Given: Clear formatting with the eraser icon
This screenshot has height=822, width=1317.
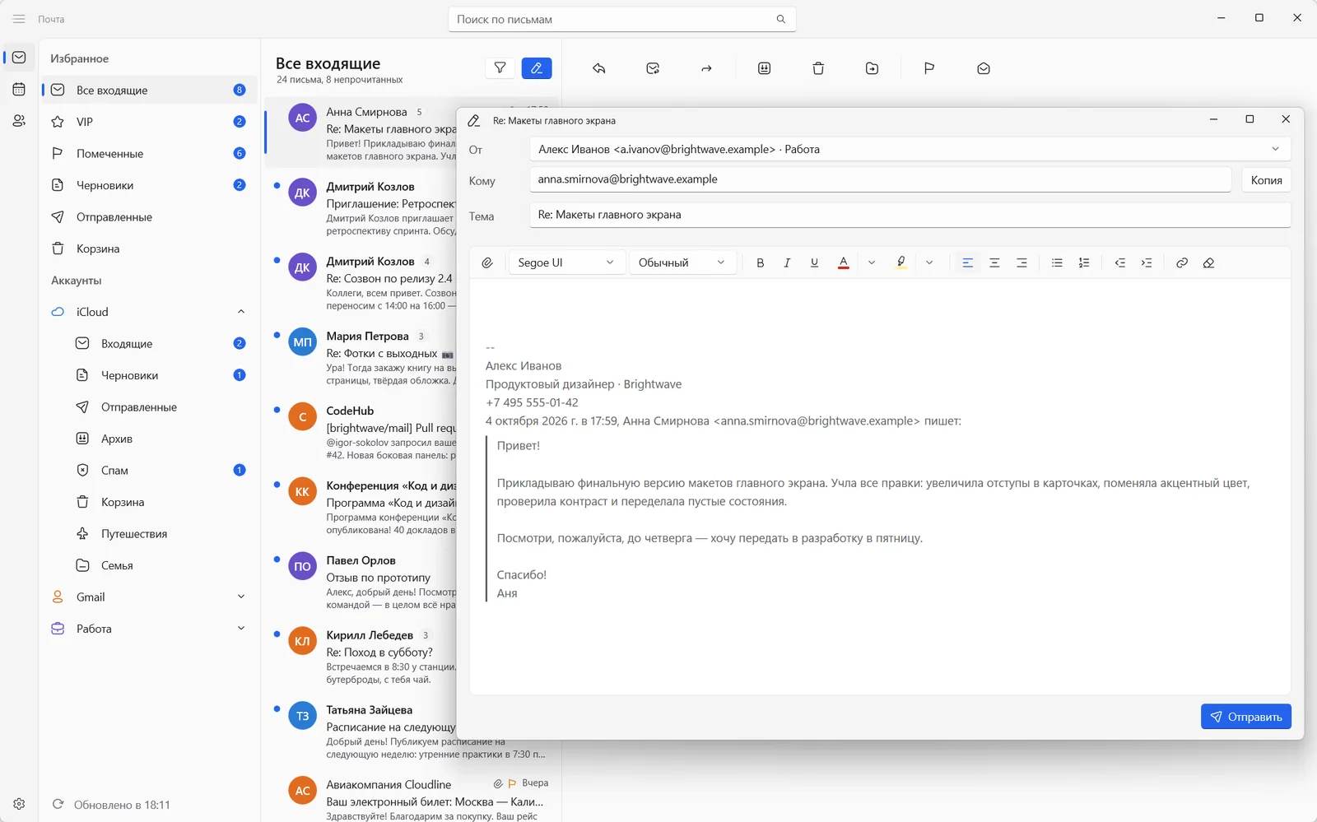Looking at the screenshot, I should click(1208, 262).
